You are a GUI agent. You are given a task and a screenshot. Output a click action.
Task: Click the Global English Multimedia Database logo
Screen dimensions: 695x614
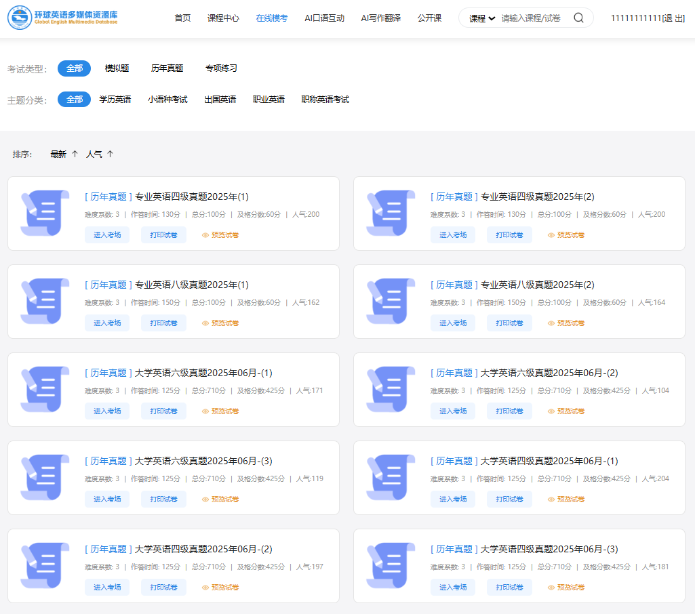pyautogui.click(x=63, y=18)
